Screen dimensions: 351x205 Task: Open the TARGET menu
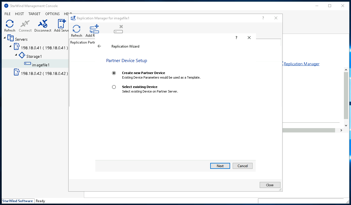point(34,14)
